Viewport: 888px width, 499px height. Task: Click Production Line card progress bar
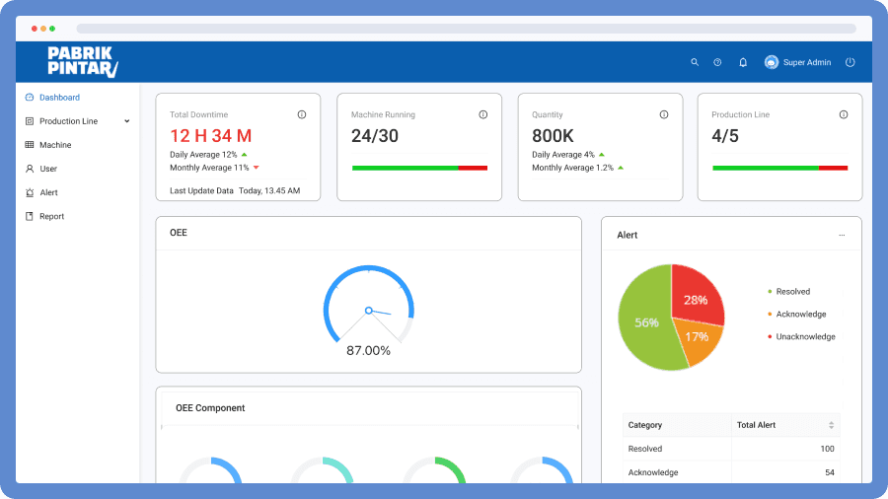(x=779, y=168)
